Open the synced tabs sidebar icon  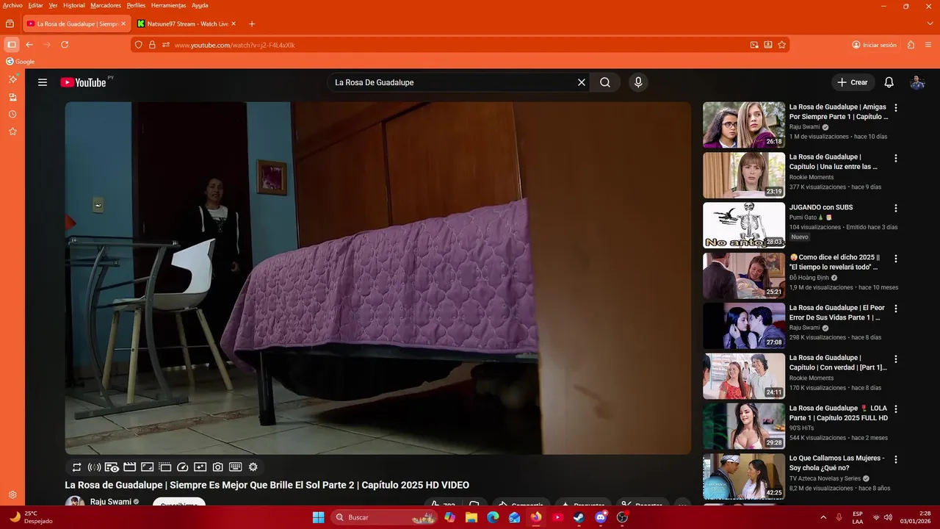pos(12,97)
